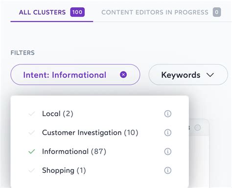Viewport: 232px width, 188px height.
Task: Switch to the All Clusters tab
Action: 52,12
